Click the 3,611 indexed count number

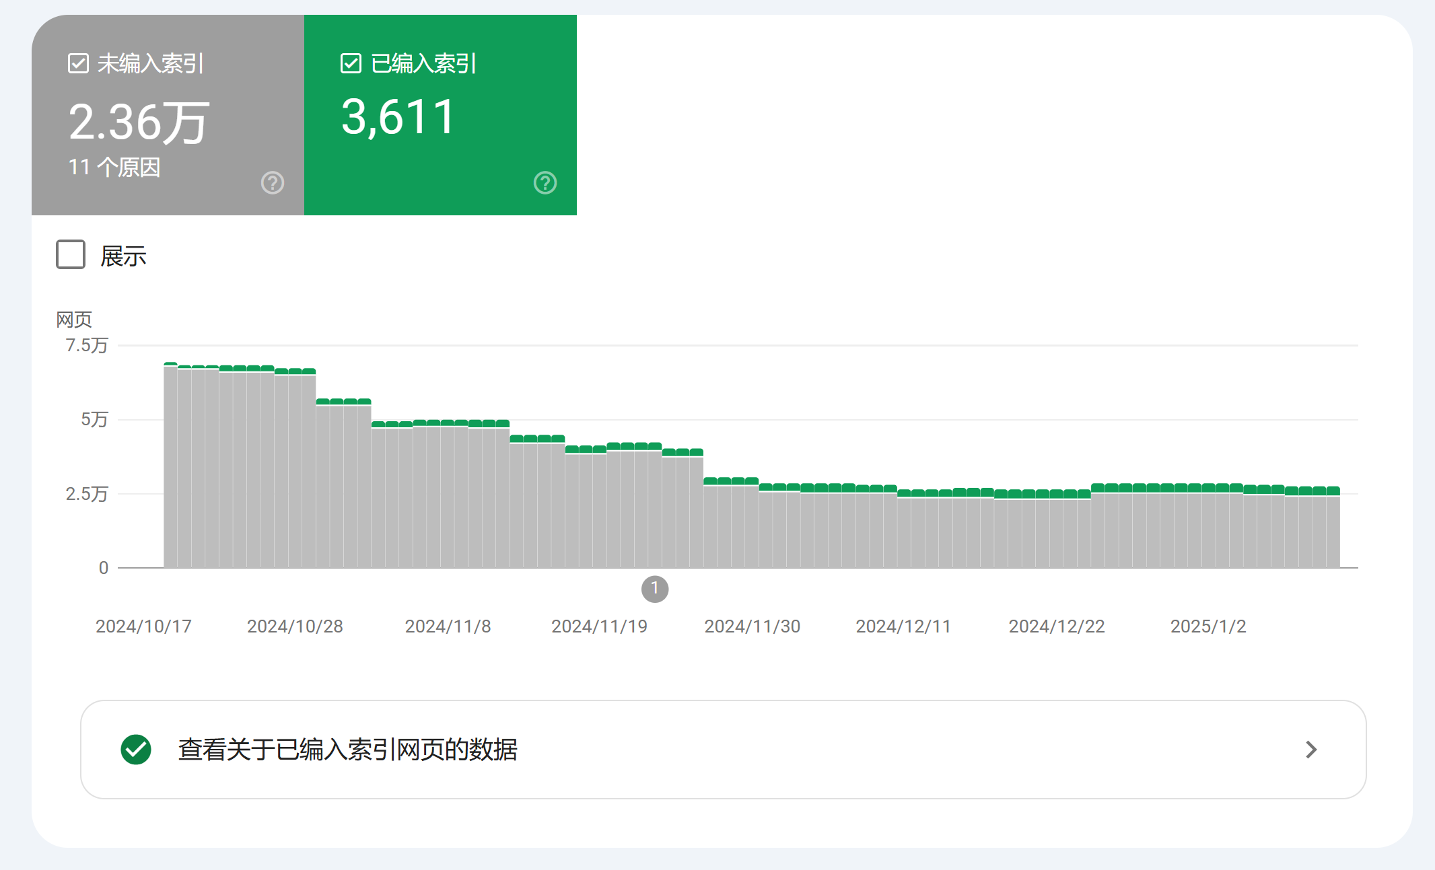tap(398, 117)
